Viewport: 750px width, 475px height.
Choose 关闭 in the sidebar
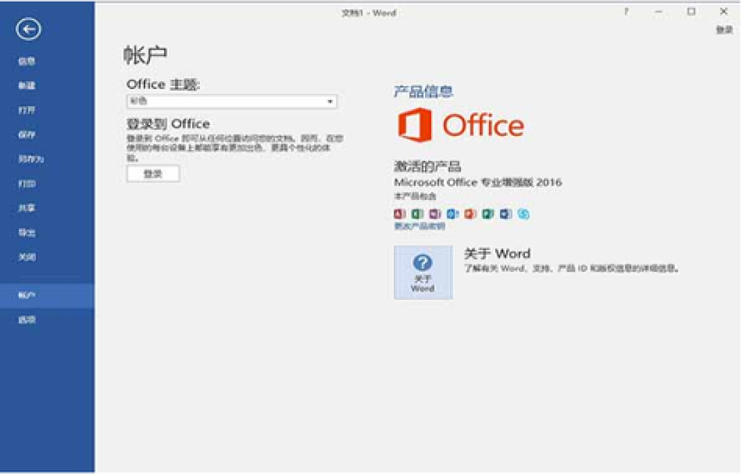click(27, 258)
